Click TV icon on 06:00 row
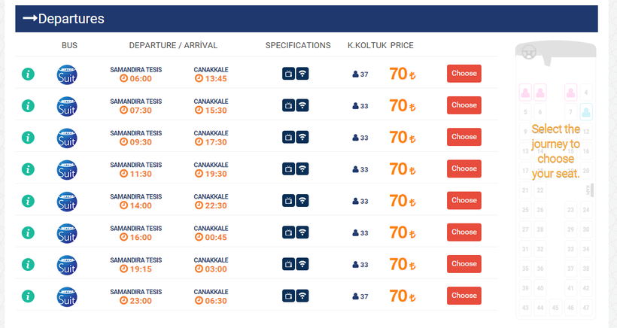 pyautogui.click(x=288, y=74)
